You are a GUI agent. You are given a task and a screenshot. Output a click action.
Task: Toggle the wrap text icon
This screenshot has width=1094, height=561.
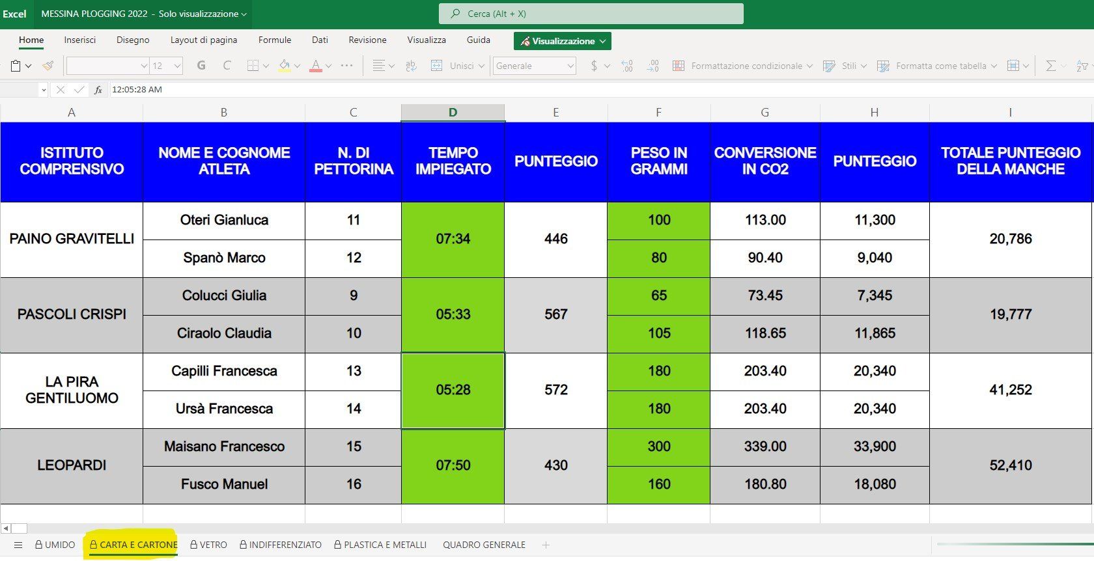[x=411, y=66]
